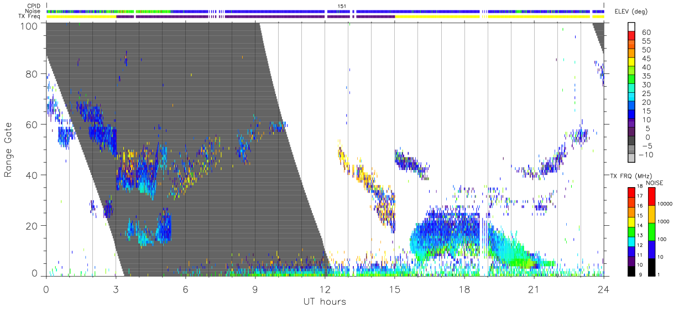Click the white top segment of elevation colorbar

(x=631, y=28)
